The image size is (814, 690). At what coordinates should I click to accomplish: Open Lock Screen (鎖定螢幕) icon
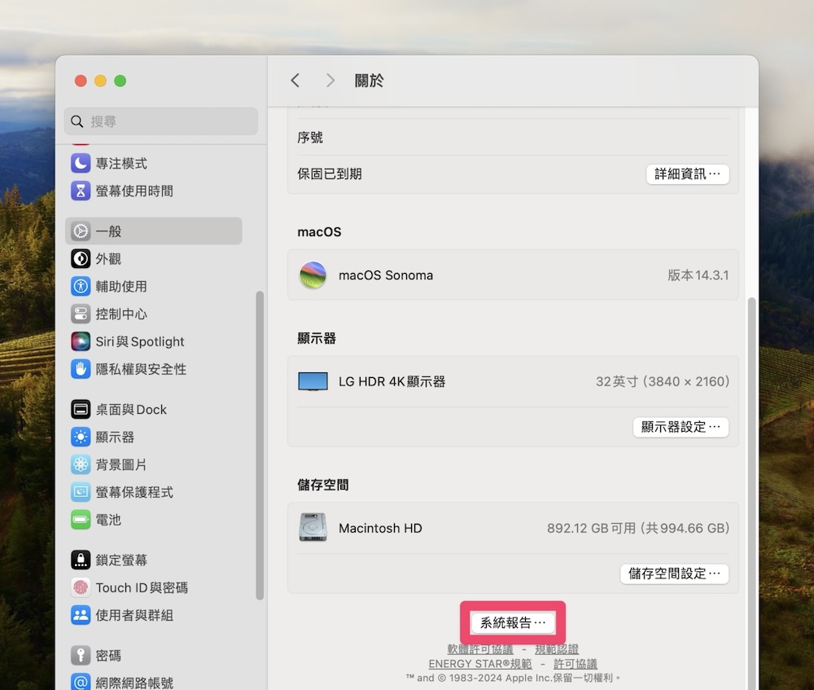point(81,560)
